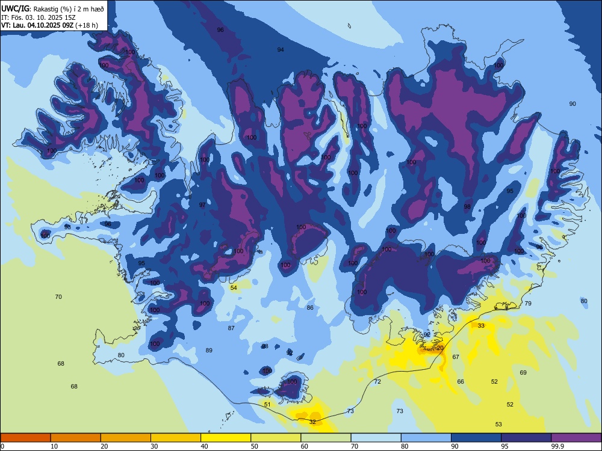The height and width of the screenshot is (451, 602).
Task: Click the dark orange 0–10 legend swatch
Action: 25,438
